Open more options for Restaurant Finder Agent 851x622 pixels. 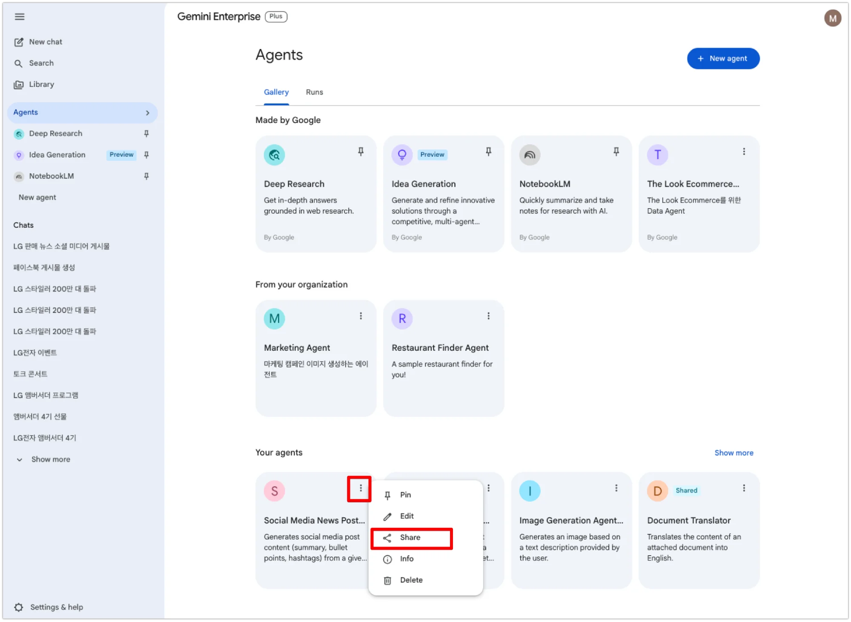pos(488,316)
